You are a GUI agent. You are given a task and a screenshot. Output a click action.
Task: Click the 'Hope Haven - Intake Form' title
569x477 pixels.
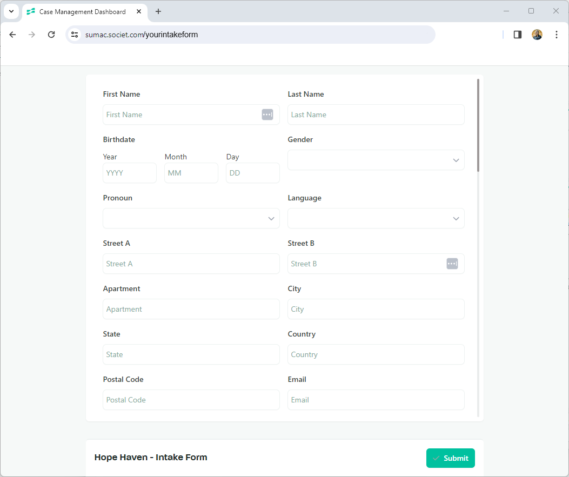151,458
